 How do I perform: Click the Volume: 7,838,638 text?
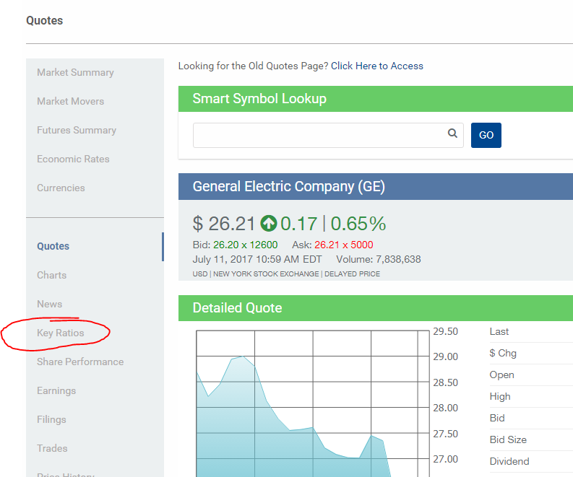pyautogui.click(x=378, y=259)
